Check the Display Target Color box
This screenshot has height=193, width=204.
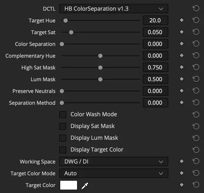click(63, 150)
